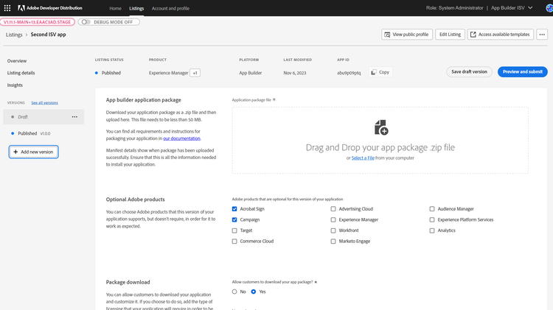Open the three-dot menu beside Access available templates
This screenshot has height=310, width=553.
[542, 35]
